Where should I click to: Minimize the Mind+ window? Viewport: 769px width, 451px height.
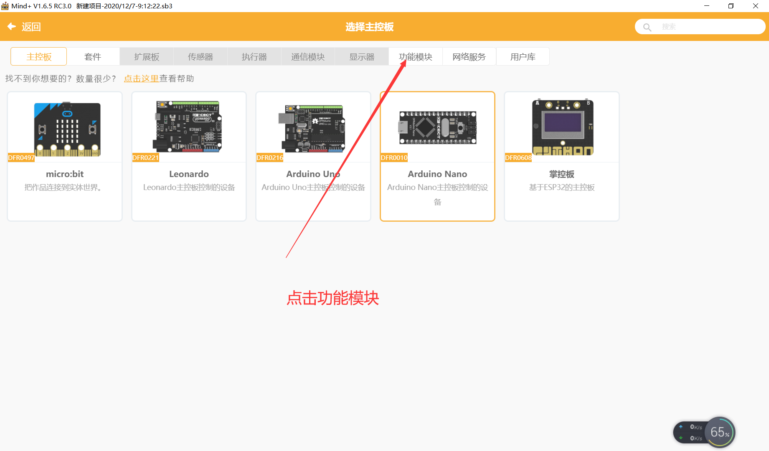click(x=707, y=6)
